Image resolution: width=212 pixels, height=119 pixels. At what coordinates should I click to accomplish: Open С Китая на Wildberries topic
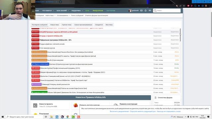tap(64, 80)
